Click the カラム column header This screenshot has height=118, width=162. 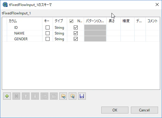coord(24,21)
